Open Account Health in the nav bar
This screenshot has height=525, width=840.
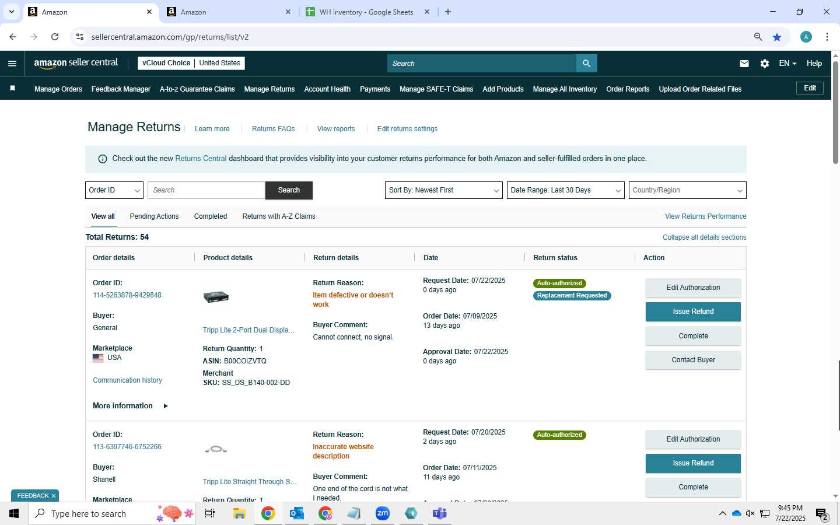click(x=327, y=89)
